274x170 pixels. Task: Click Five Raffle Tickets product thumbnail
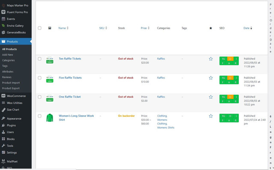(50, 79)
